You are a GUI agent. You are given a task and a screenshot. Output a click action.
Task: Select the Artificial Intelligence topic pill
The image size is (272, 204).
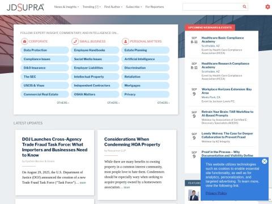(145, 59)
